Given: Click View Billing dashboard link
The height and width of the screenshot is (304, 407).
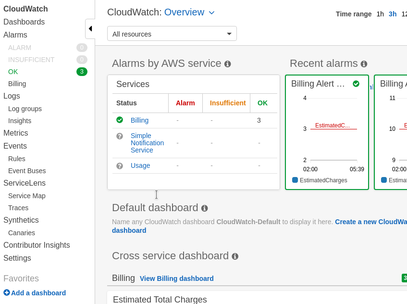Looking at the screenshot, I should (x=177, y=279).
